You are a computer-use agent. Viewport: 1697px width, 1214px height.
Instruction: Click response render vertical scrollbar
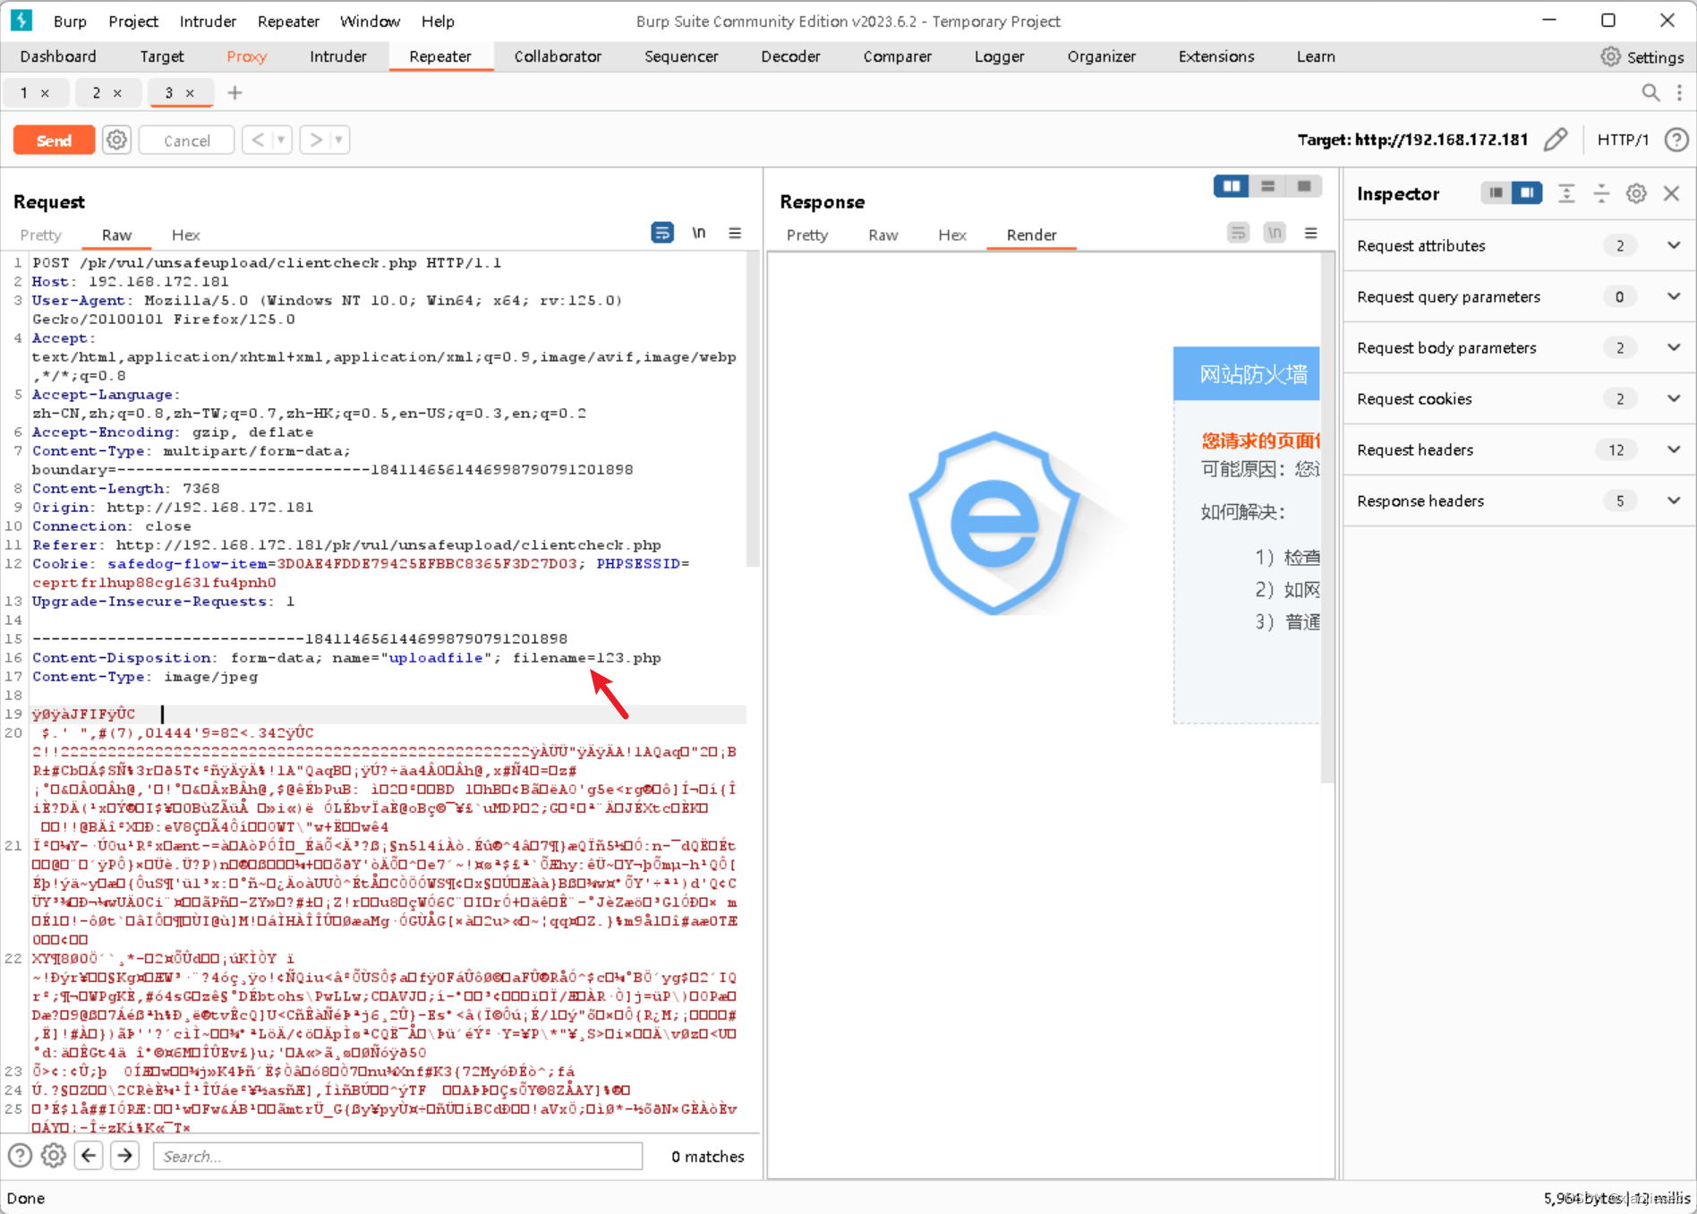coord(1327,519)
